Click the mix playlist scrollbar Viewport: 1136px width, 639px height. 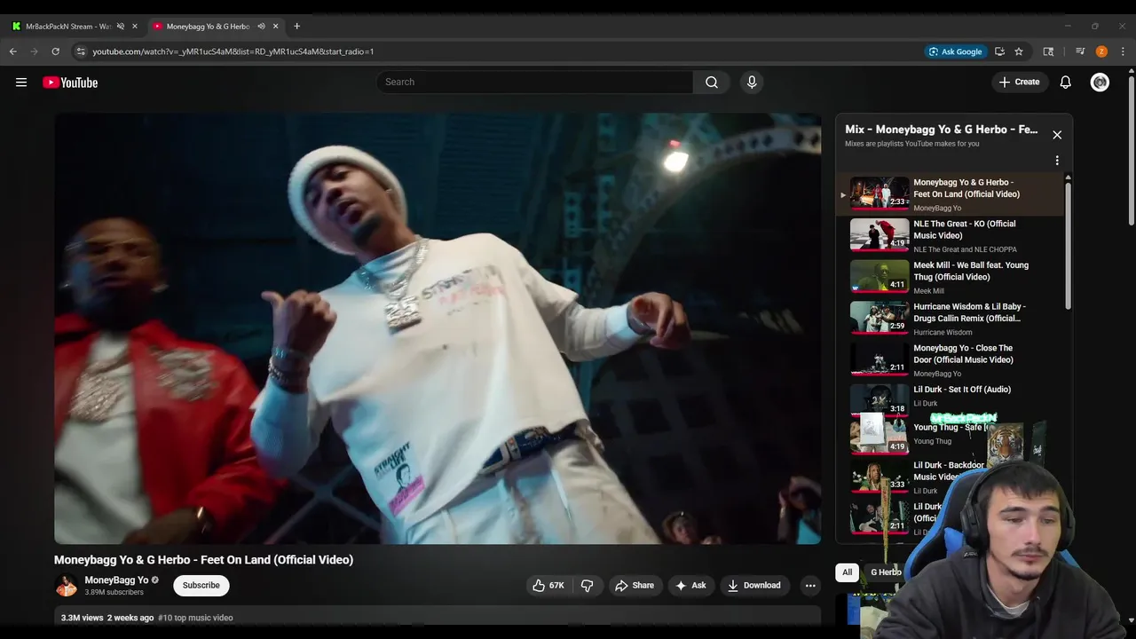coord(1068,244)
